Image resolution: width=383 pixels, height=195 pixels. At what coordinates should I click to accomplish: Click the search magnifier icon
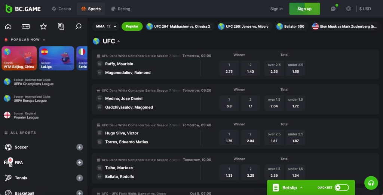click(x=78, y=27)
